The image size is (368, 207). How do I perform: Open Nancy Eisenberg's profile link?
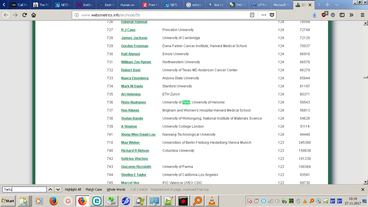pyautogui.click(x=135, y=78)
